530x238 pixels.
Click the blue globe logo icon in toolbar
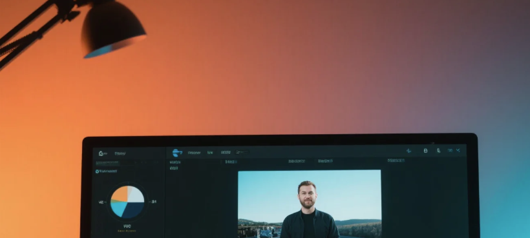pos(177,153)
